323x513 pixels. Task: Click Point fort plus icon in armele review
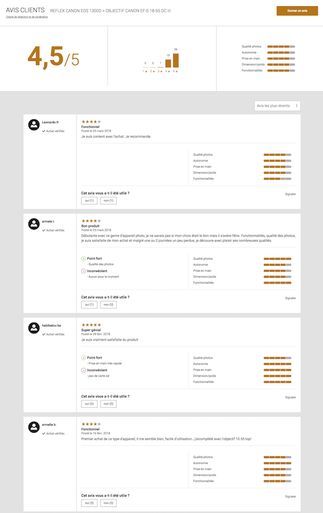point(83,259)
